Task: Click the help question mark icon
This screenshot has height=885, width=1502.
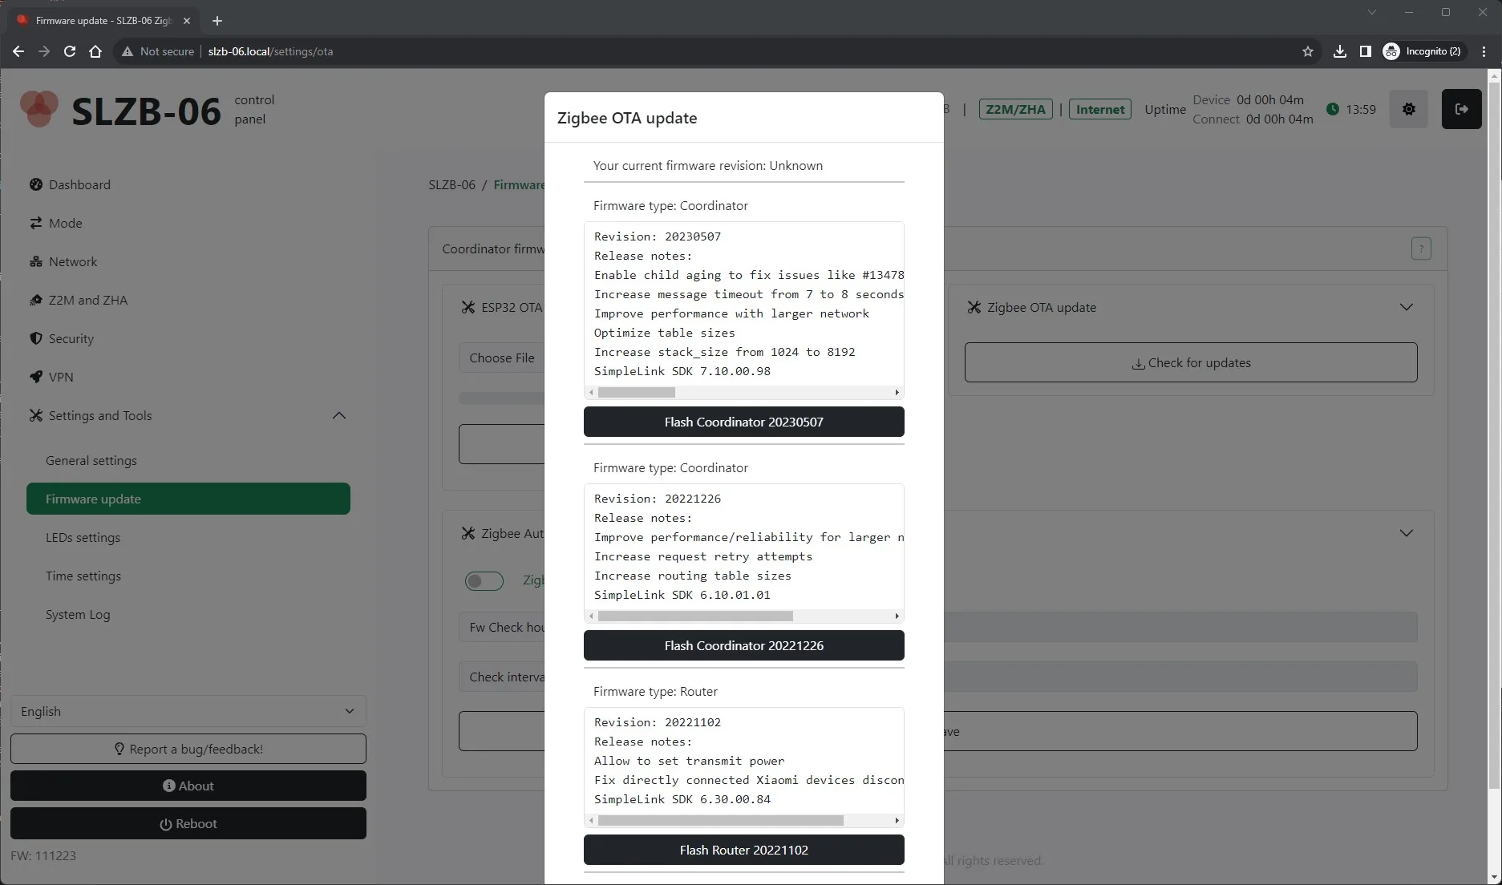Action: click(1420, 249)
